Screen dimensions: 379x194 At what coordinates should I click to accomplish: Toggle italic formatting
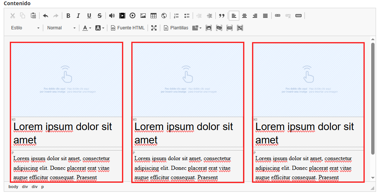[x=78, y=16]
